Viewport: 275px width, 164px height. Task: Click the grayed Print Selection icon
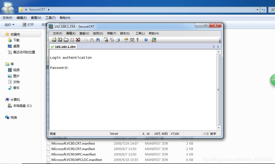(112, 40)
